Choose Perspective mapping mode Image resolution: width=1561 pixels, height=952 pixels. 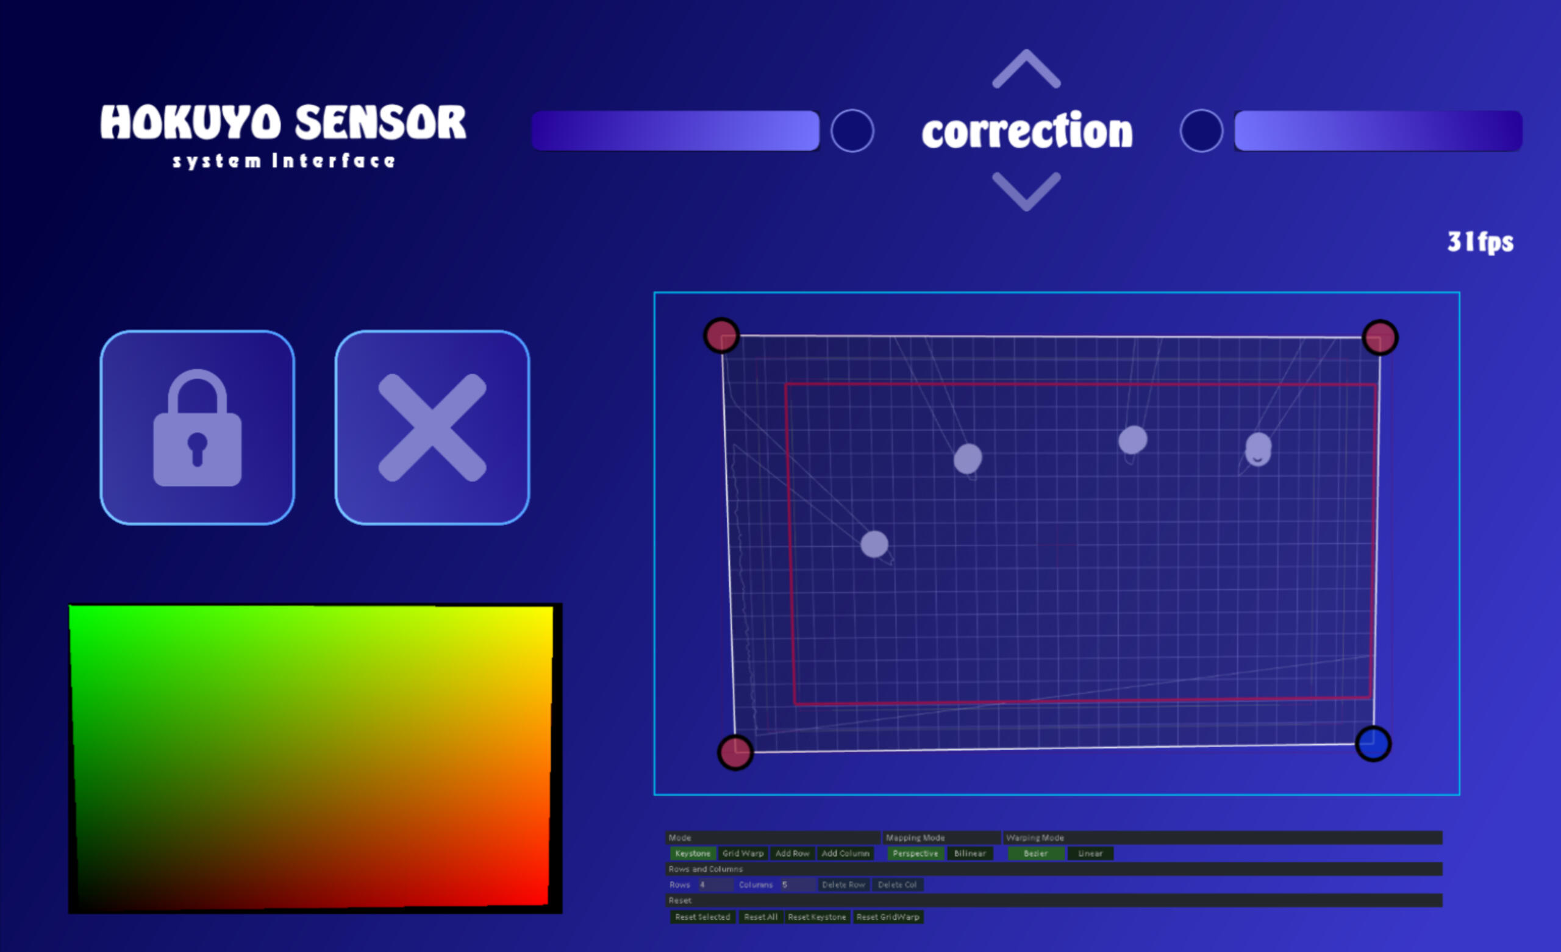click(x=915, y=853)
